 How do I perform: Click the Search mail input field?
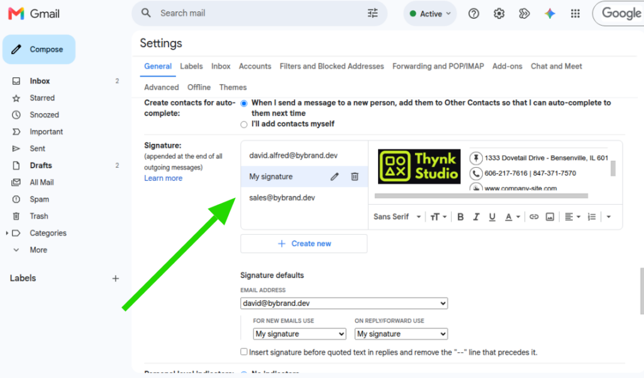click(x=258, y=13)
